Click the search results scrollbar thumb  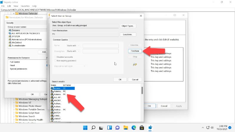(x=142, y=90)
